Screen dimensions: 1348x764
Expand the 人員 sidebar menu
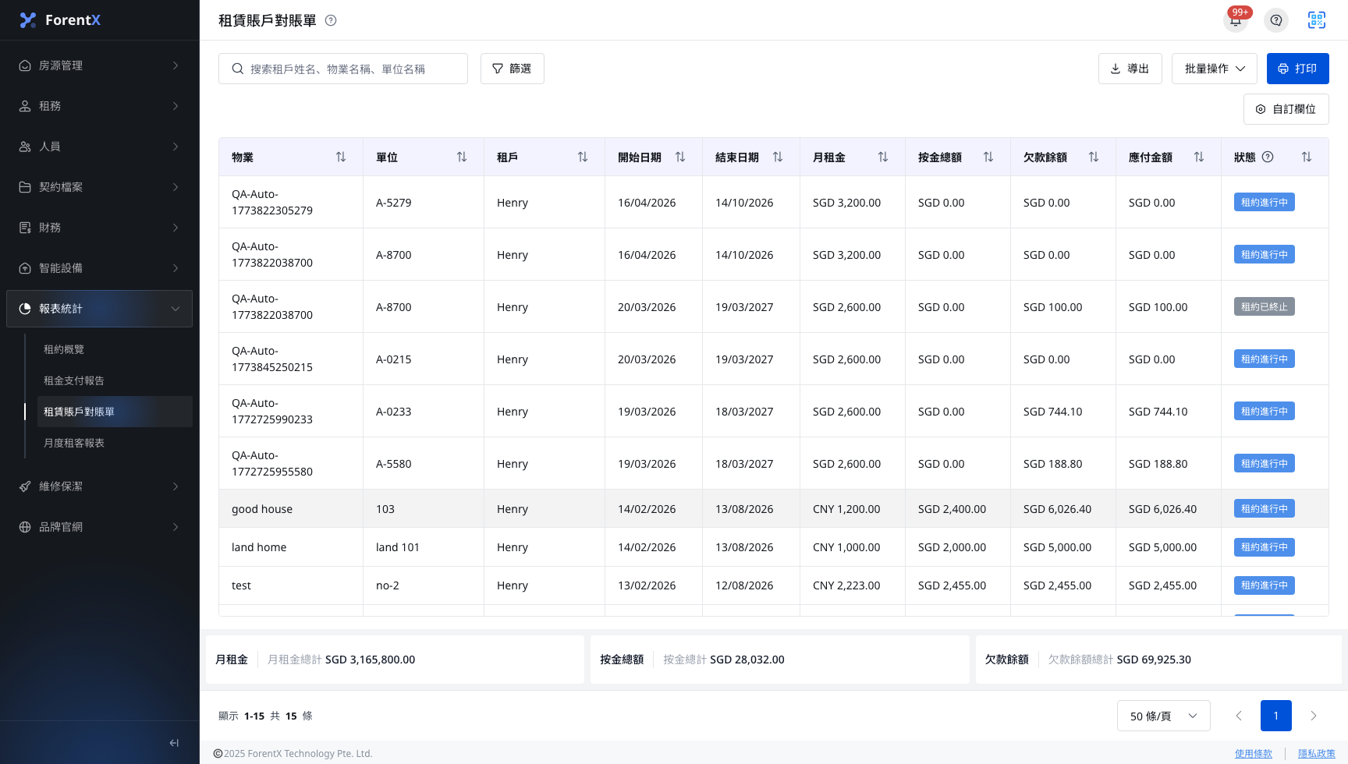99,147
